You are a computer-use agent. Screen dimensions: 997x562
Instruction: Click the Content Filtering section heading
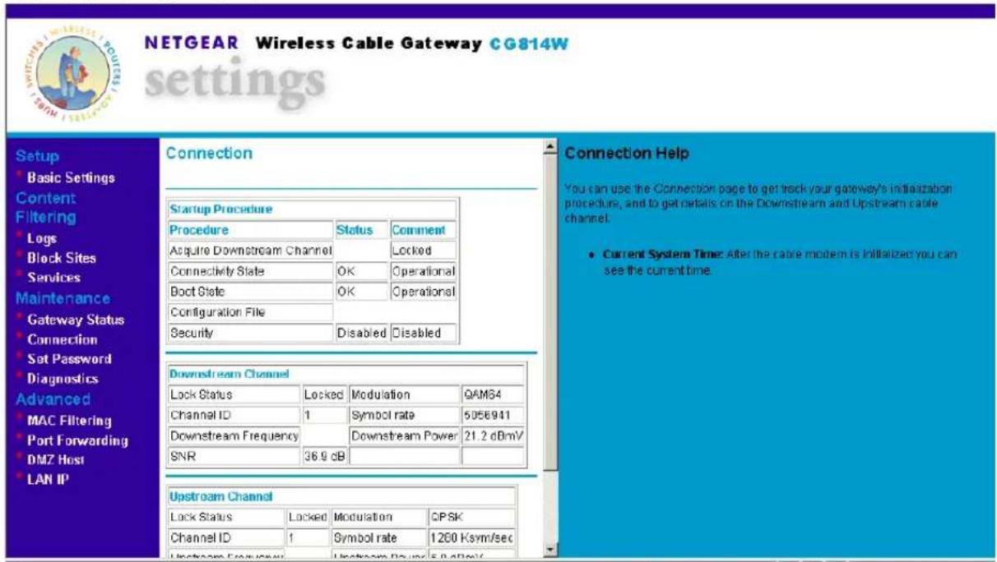(x=46, y=208)
